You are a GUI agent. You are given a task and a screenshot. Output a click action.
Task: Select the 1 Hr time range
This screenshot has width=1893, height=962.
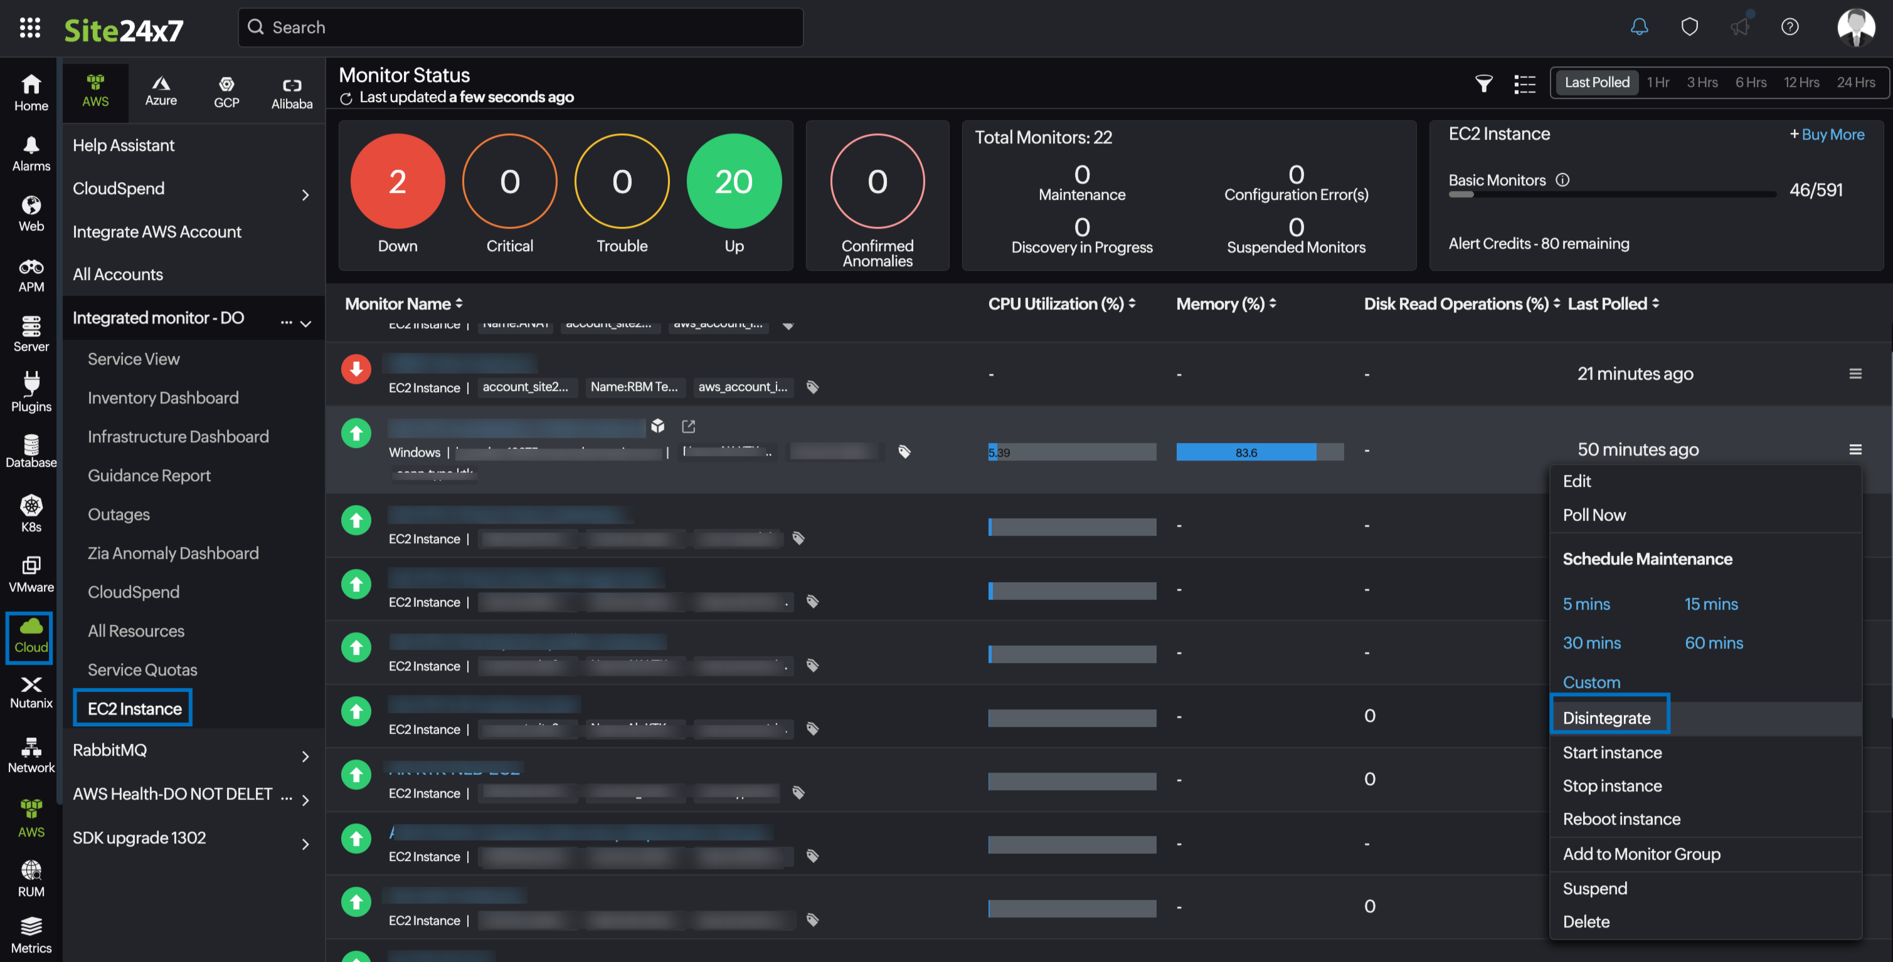coord(1658,82)
